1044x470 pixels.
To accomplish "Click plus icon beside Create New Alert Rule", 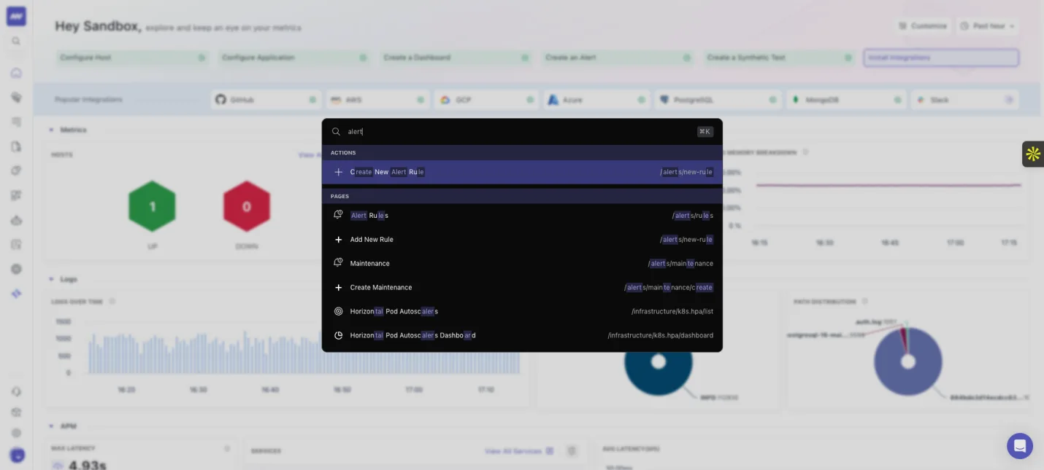I will [338, 172].
